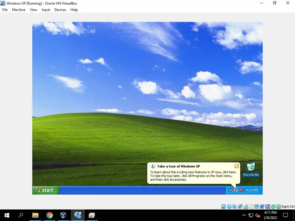Open the XP Security Center shield icon
The height and width of the screenshot is (221, 295).
click(x=241, y=190)
